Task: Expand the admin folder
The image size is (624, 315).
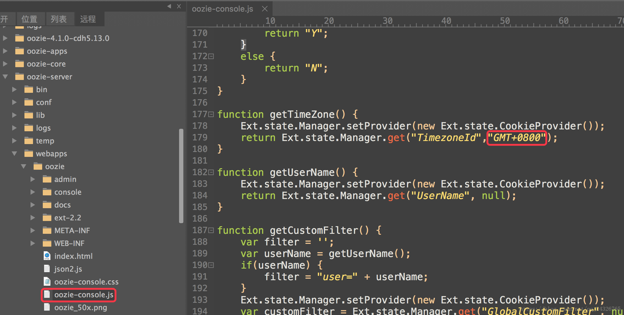Action: (33, 179)
